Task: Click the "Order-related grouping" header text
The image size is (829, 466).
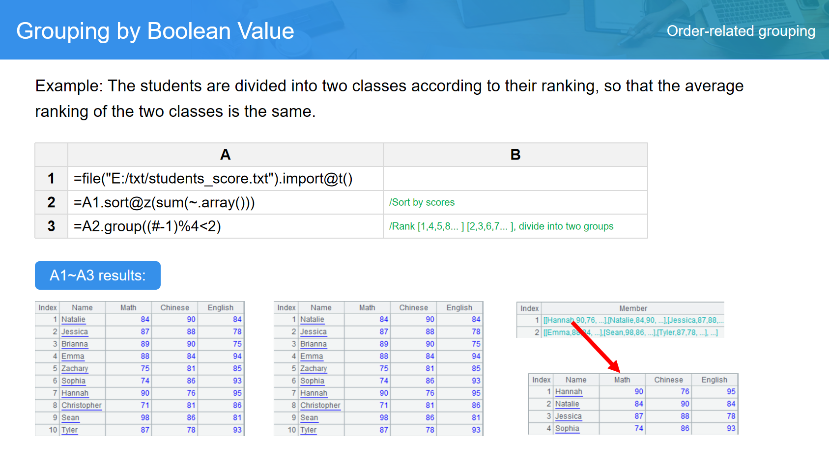Action: coord(741,31)
